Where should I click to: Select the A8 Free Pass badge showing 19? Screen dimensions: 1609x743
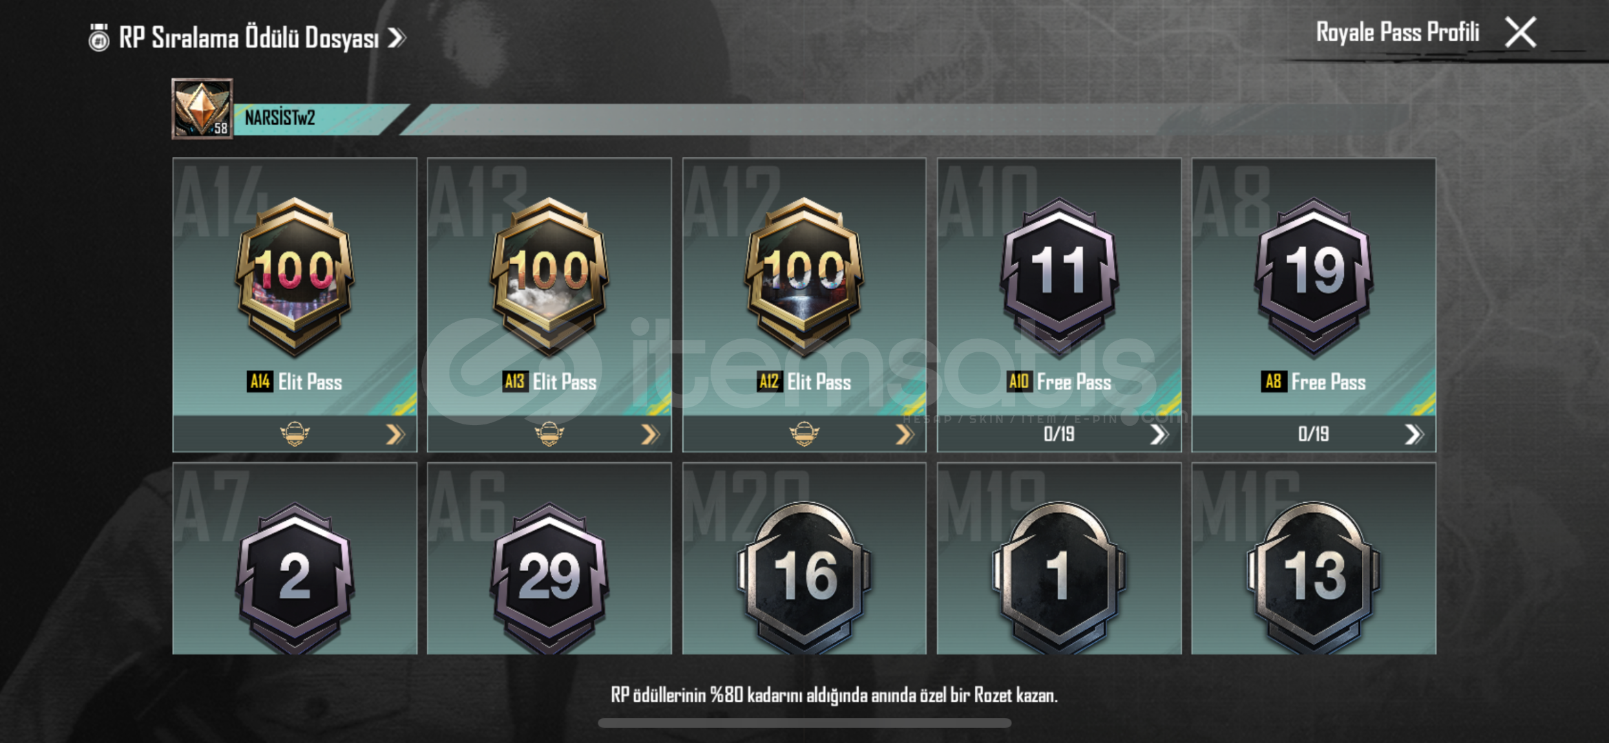tap(1314, 277)
